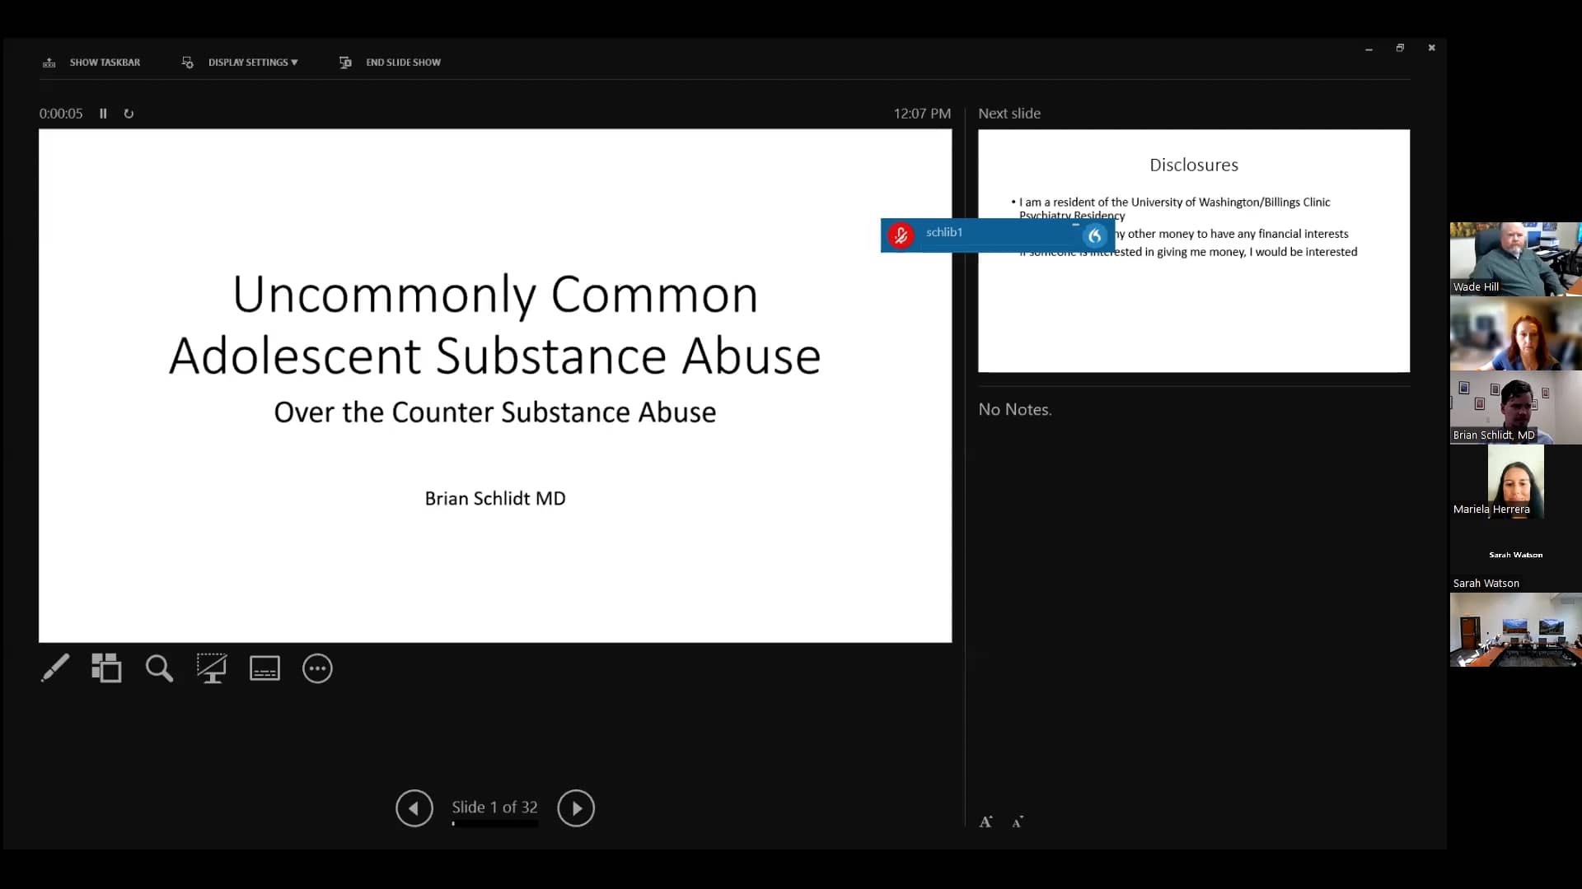Pause the presentation timer
Image resolution: width=1582 pixels, height=889 pixels.
(x=103, y=114)
